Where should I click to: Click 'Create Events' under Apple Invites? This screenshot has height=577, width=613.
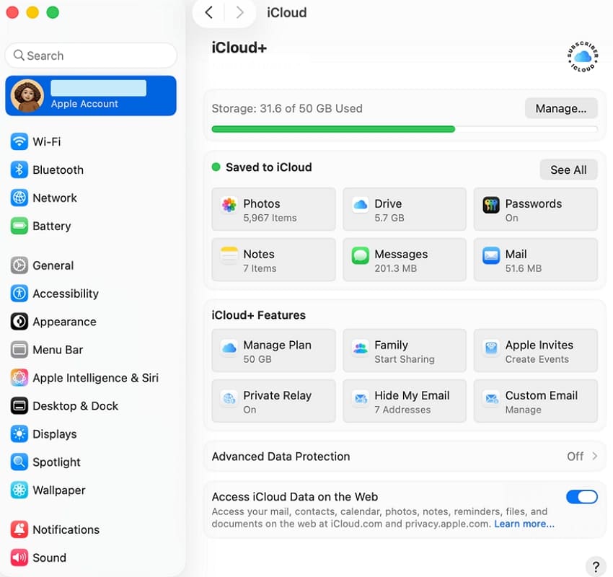point(537,359)
